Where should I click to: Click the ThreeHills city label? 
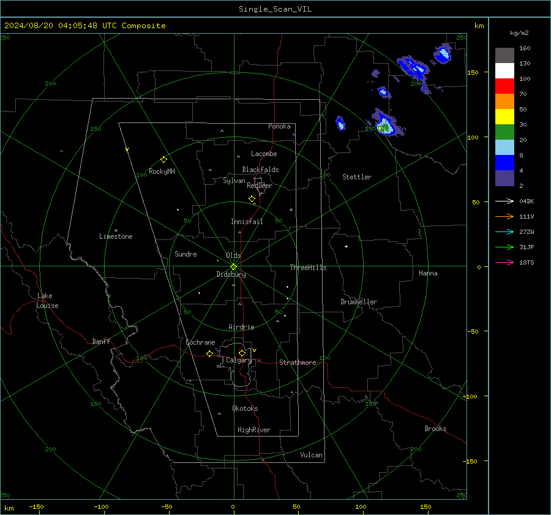[x=308, y=268]
